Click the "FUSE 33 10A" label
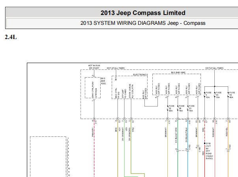Viewport: 238px width, 177px height. pyautogui.click(x=219, y=95)
